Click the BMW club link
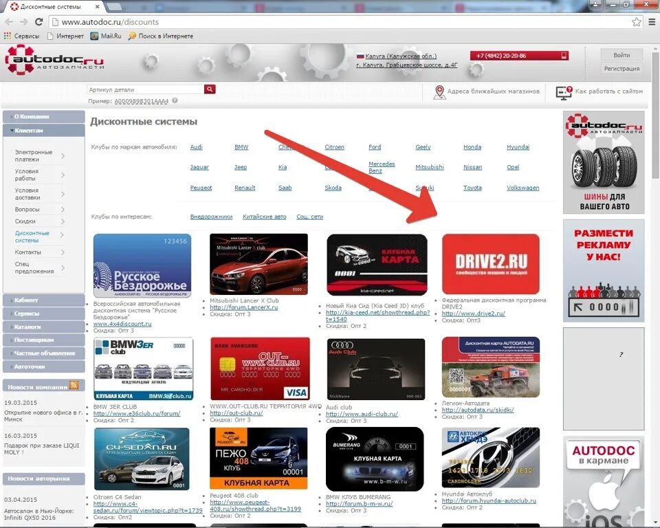 [x=241, y=147]
